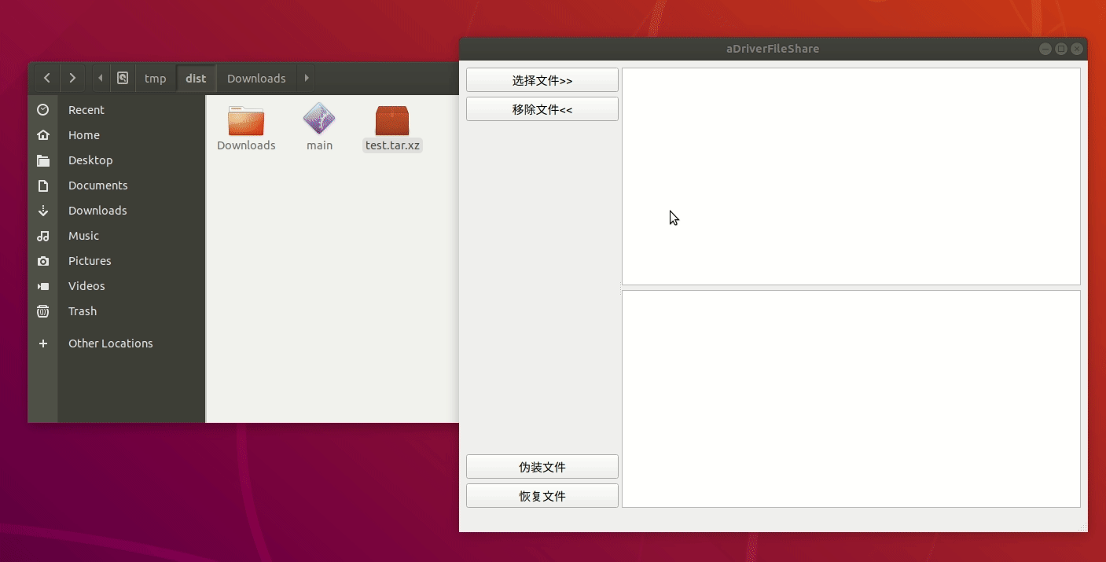Click the Downloads arrow icon in sidebar
The image size is (1106, 562).
point(43,211)
